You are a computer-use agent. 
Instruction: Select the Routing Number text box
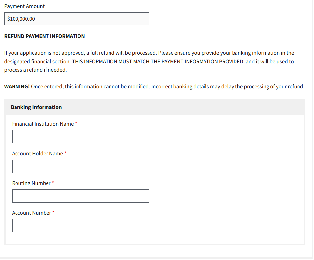point(80,196)
